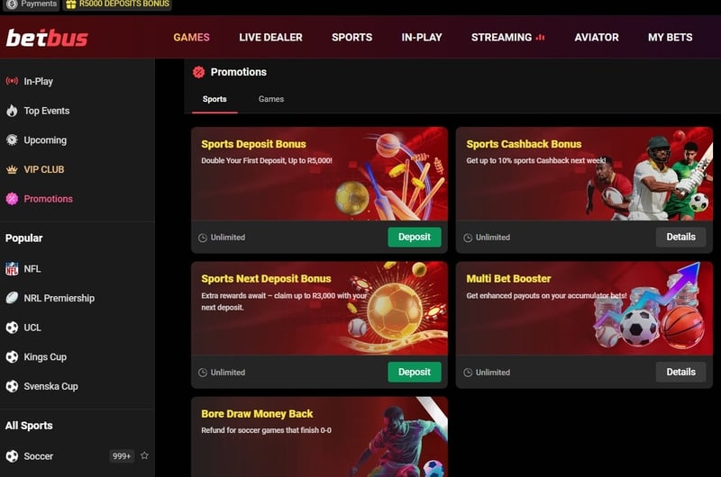Switch to the Games promotions tab
This screenshot has height=477, width=721.
coord(271,99)
